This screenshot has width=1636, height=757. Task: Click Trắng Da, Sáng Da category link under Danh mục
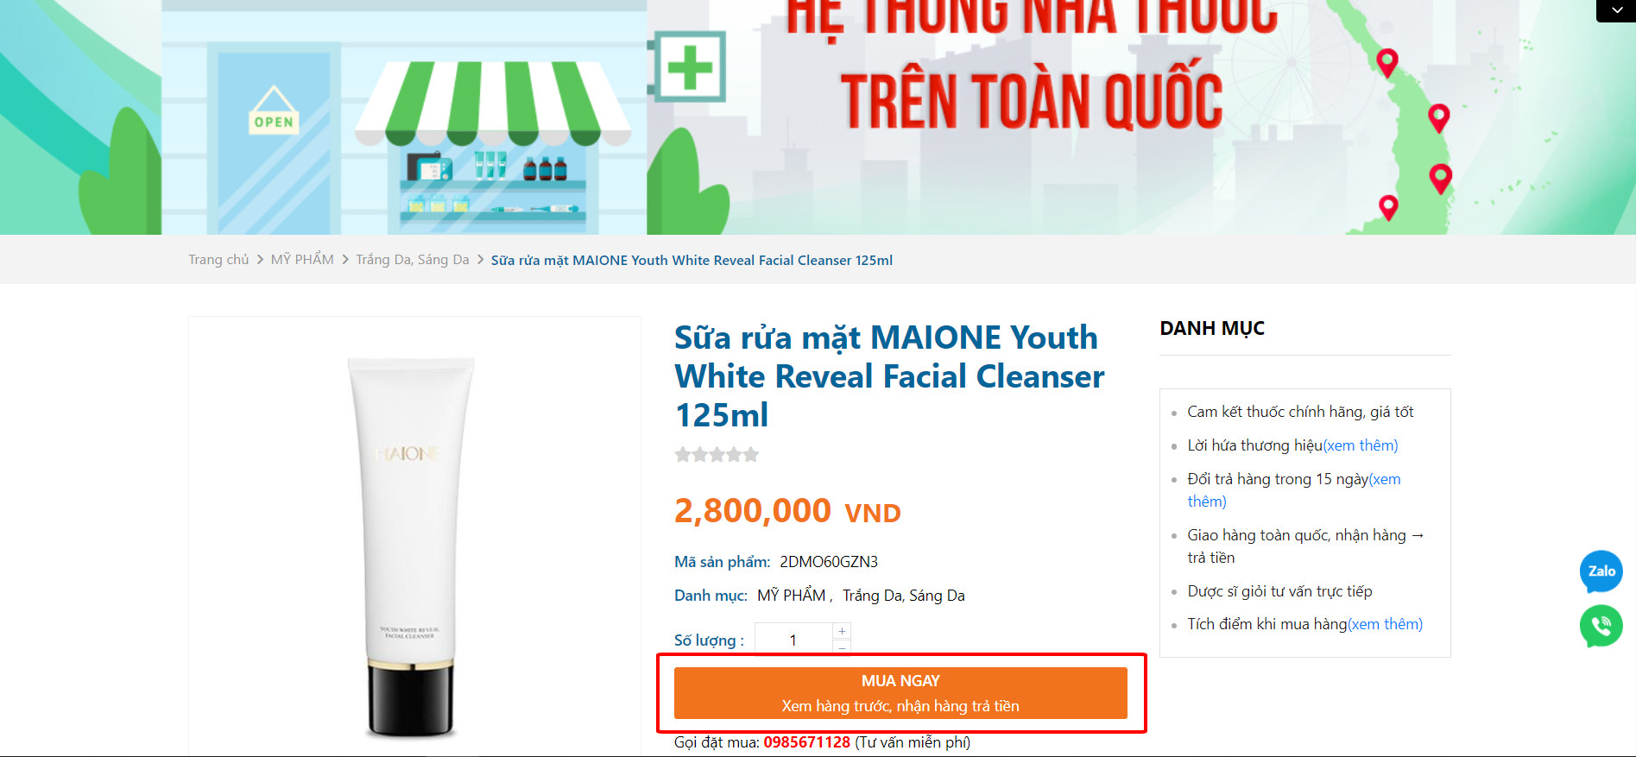[904, 596]
